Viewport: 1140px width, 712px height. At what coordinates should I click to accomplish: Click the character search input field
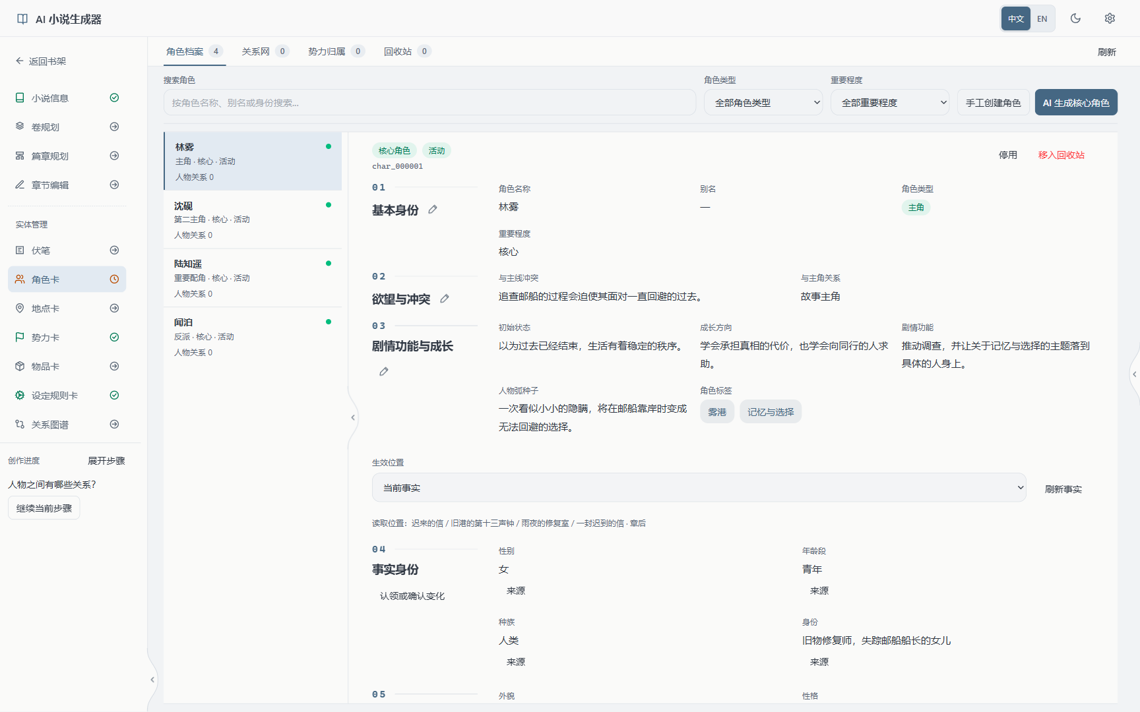[x=429, y=103]
